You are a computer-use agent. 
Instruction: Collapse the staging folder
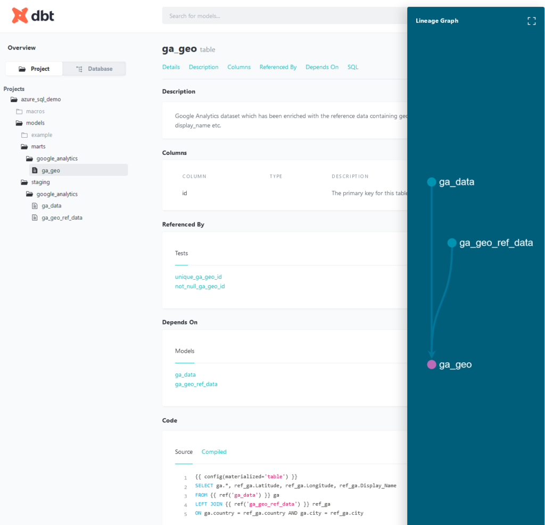(x=24, y=182)
